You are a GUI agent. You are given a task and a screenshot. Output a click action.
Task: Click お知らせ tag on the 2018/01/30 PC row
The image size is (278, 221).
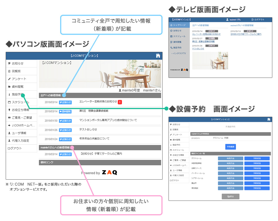(x=65, y=121)
